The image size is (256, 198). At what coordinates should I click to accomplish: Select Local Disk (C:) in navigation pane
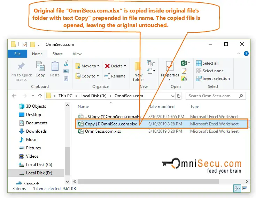click(36, 164)
